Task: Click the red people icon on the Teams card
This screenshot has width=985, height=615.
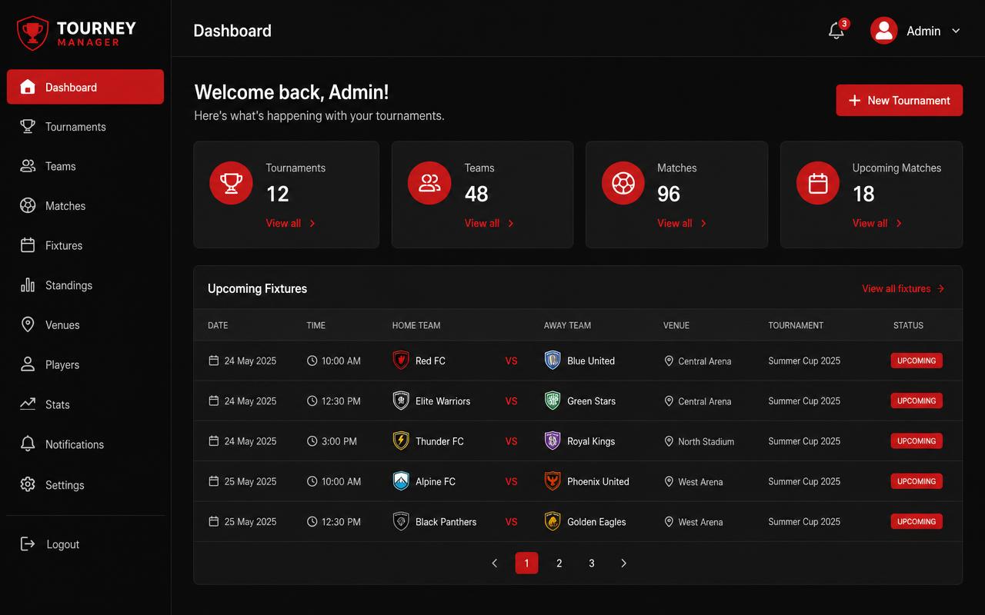Action: 429,183
